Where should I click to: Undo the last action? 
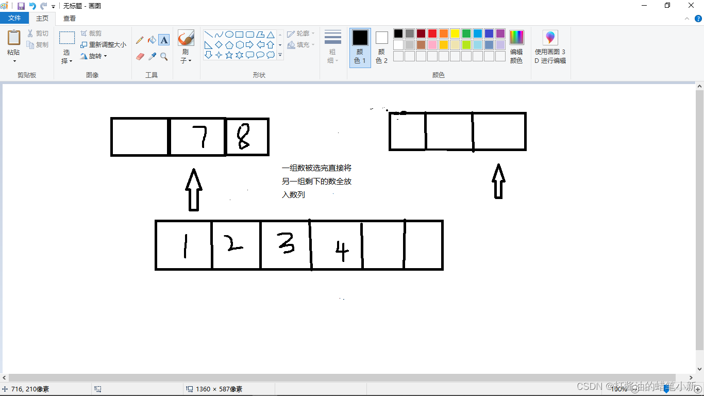coord(32,6)
